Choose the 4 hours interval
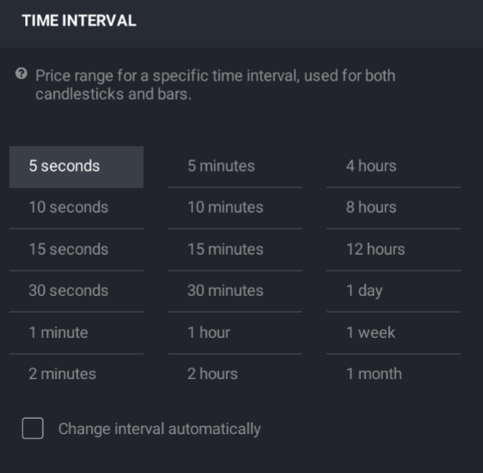Screen dimensions: 483x473 (x=394, y=167)
